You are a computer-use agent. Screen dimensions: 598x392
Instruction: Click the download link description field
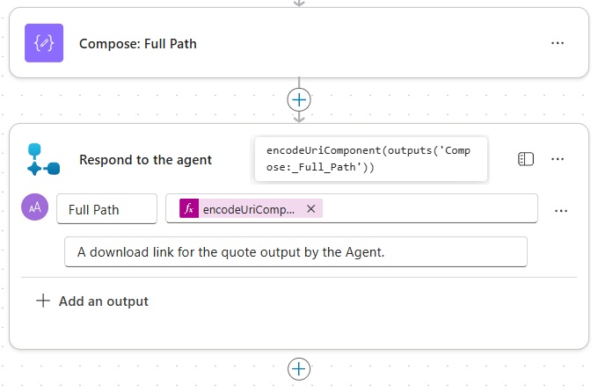click(295, 251)
